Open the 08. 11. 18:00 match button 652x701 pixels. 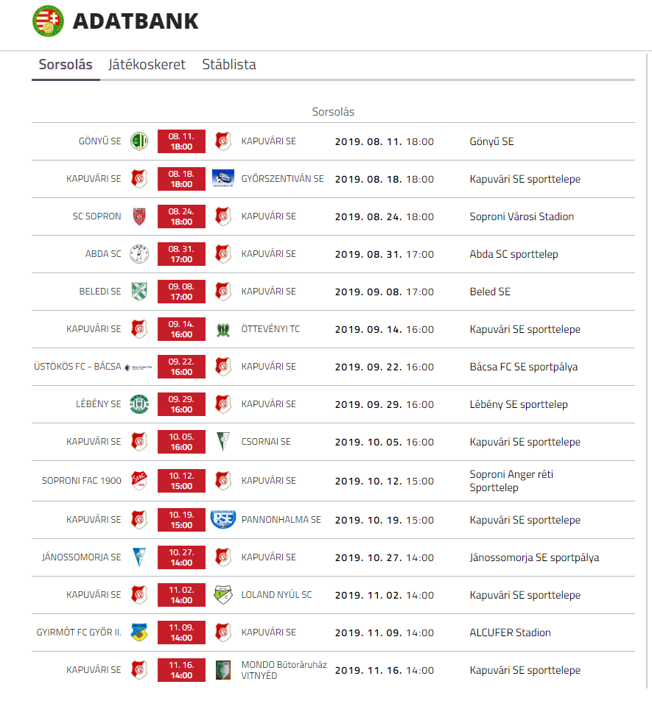coord(181,141)
